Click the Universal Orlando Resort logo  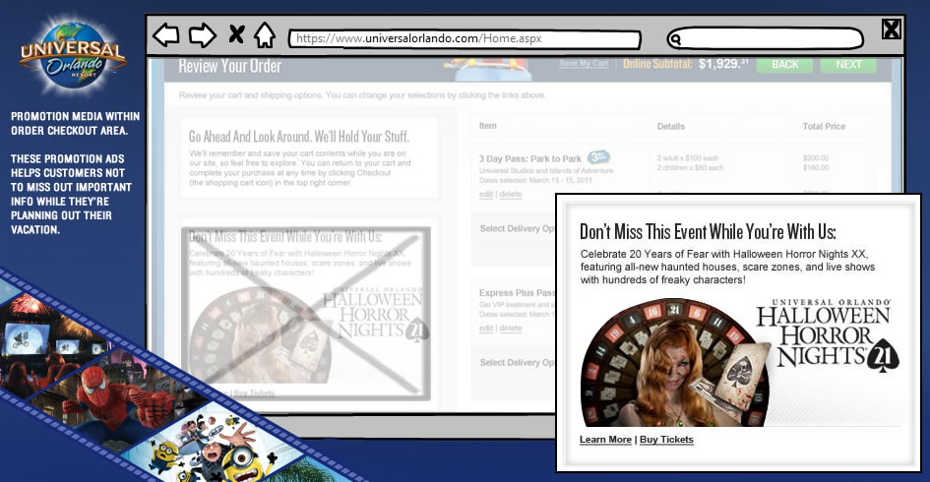coord(73,56)
